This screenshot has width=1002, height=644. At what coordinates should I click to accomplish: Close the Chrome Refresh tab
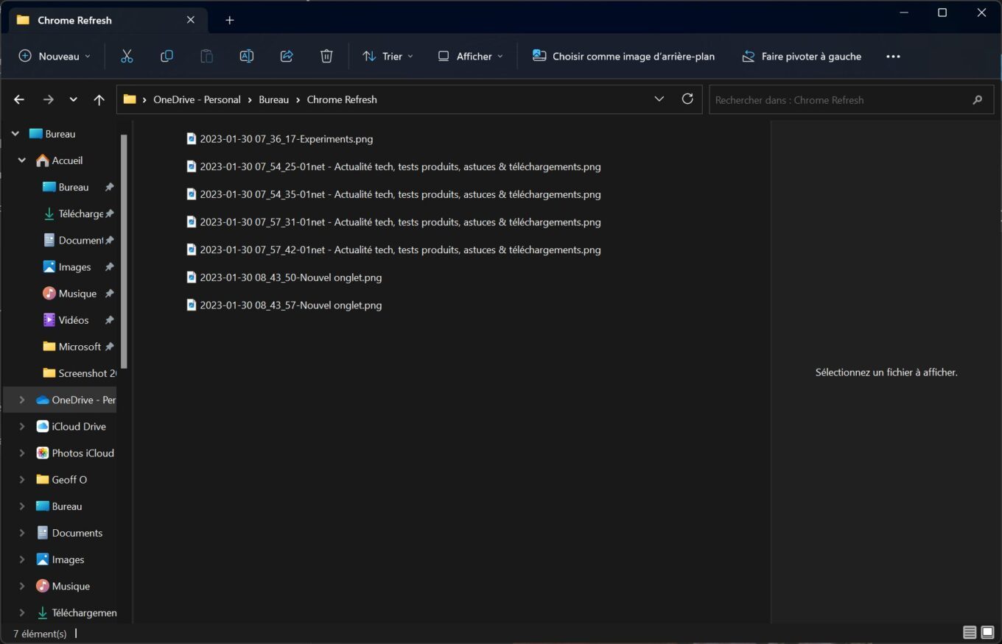pyautogui.click(x=191, y=20)
